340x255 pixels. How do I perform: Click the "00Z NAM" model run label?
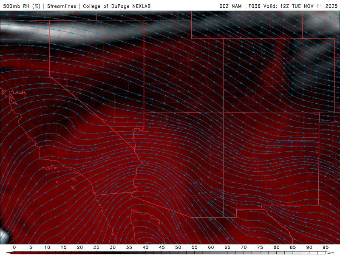230,6
